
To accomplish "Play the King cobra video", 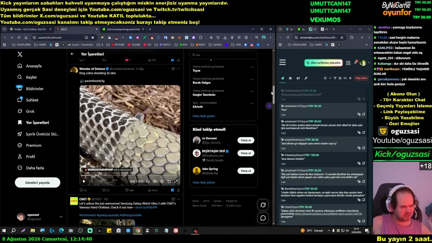I will 84,182.
